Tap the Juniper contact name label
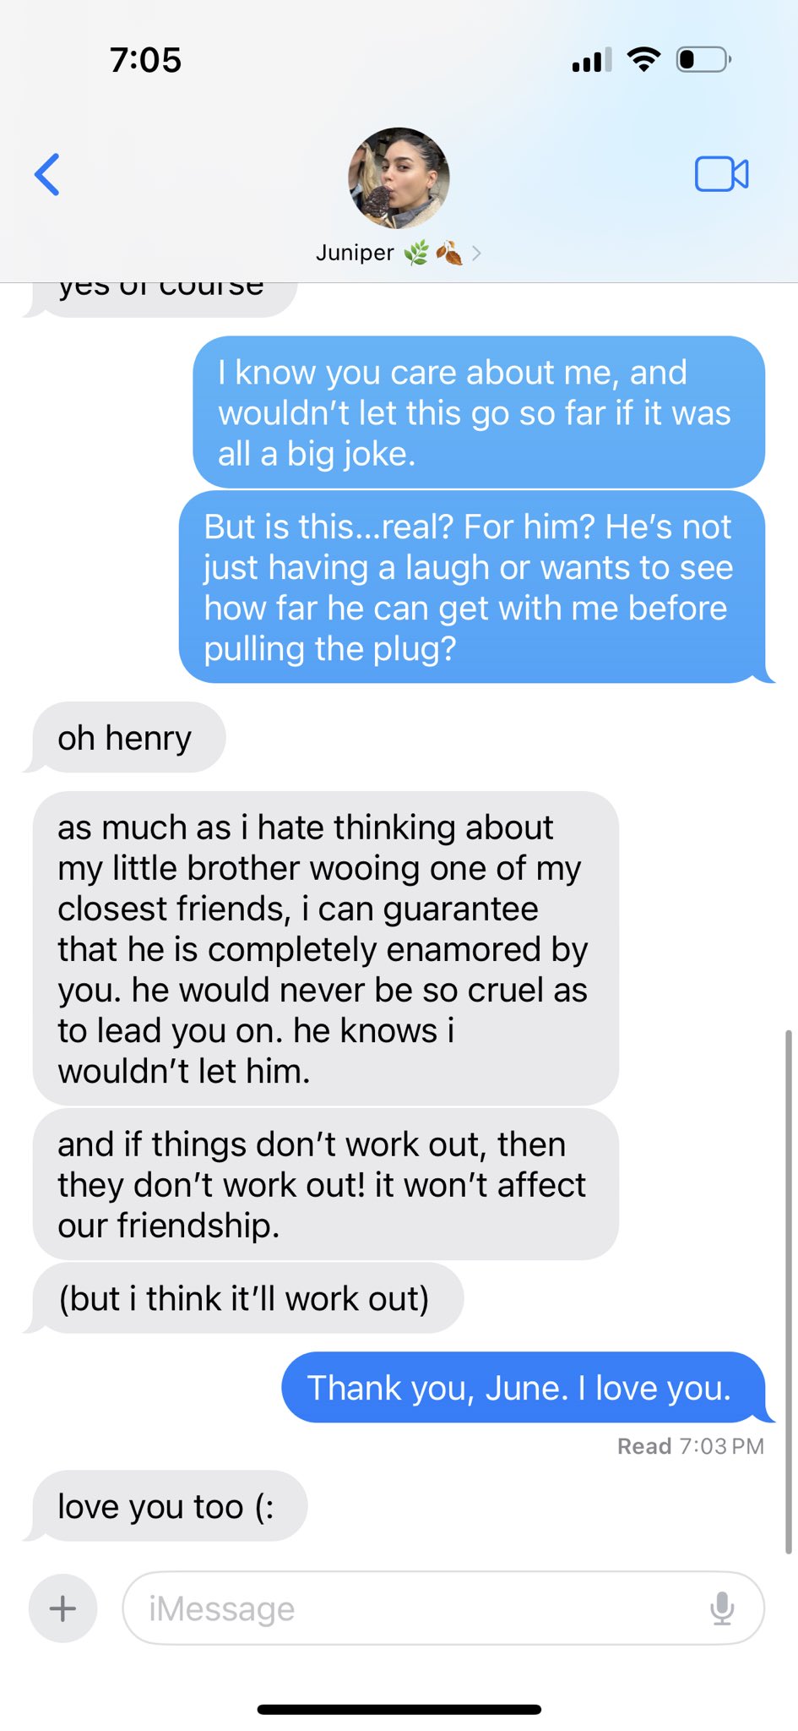 point(355,253)
